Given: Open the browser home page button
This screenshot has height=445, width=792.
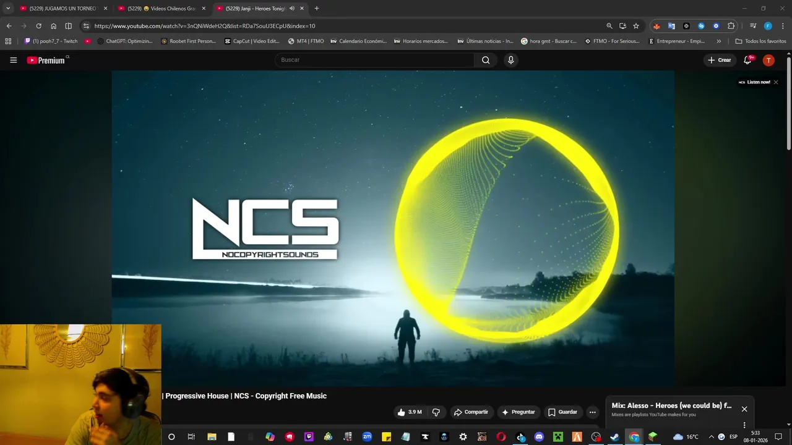Looking at the screenshot, I should pyautogui.click(x=53, y=26).
